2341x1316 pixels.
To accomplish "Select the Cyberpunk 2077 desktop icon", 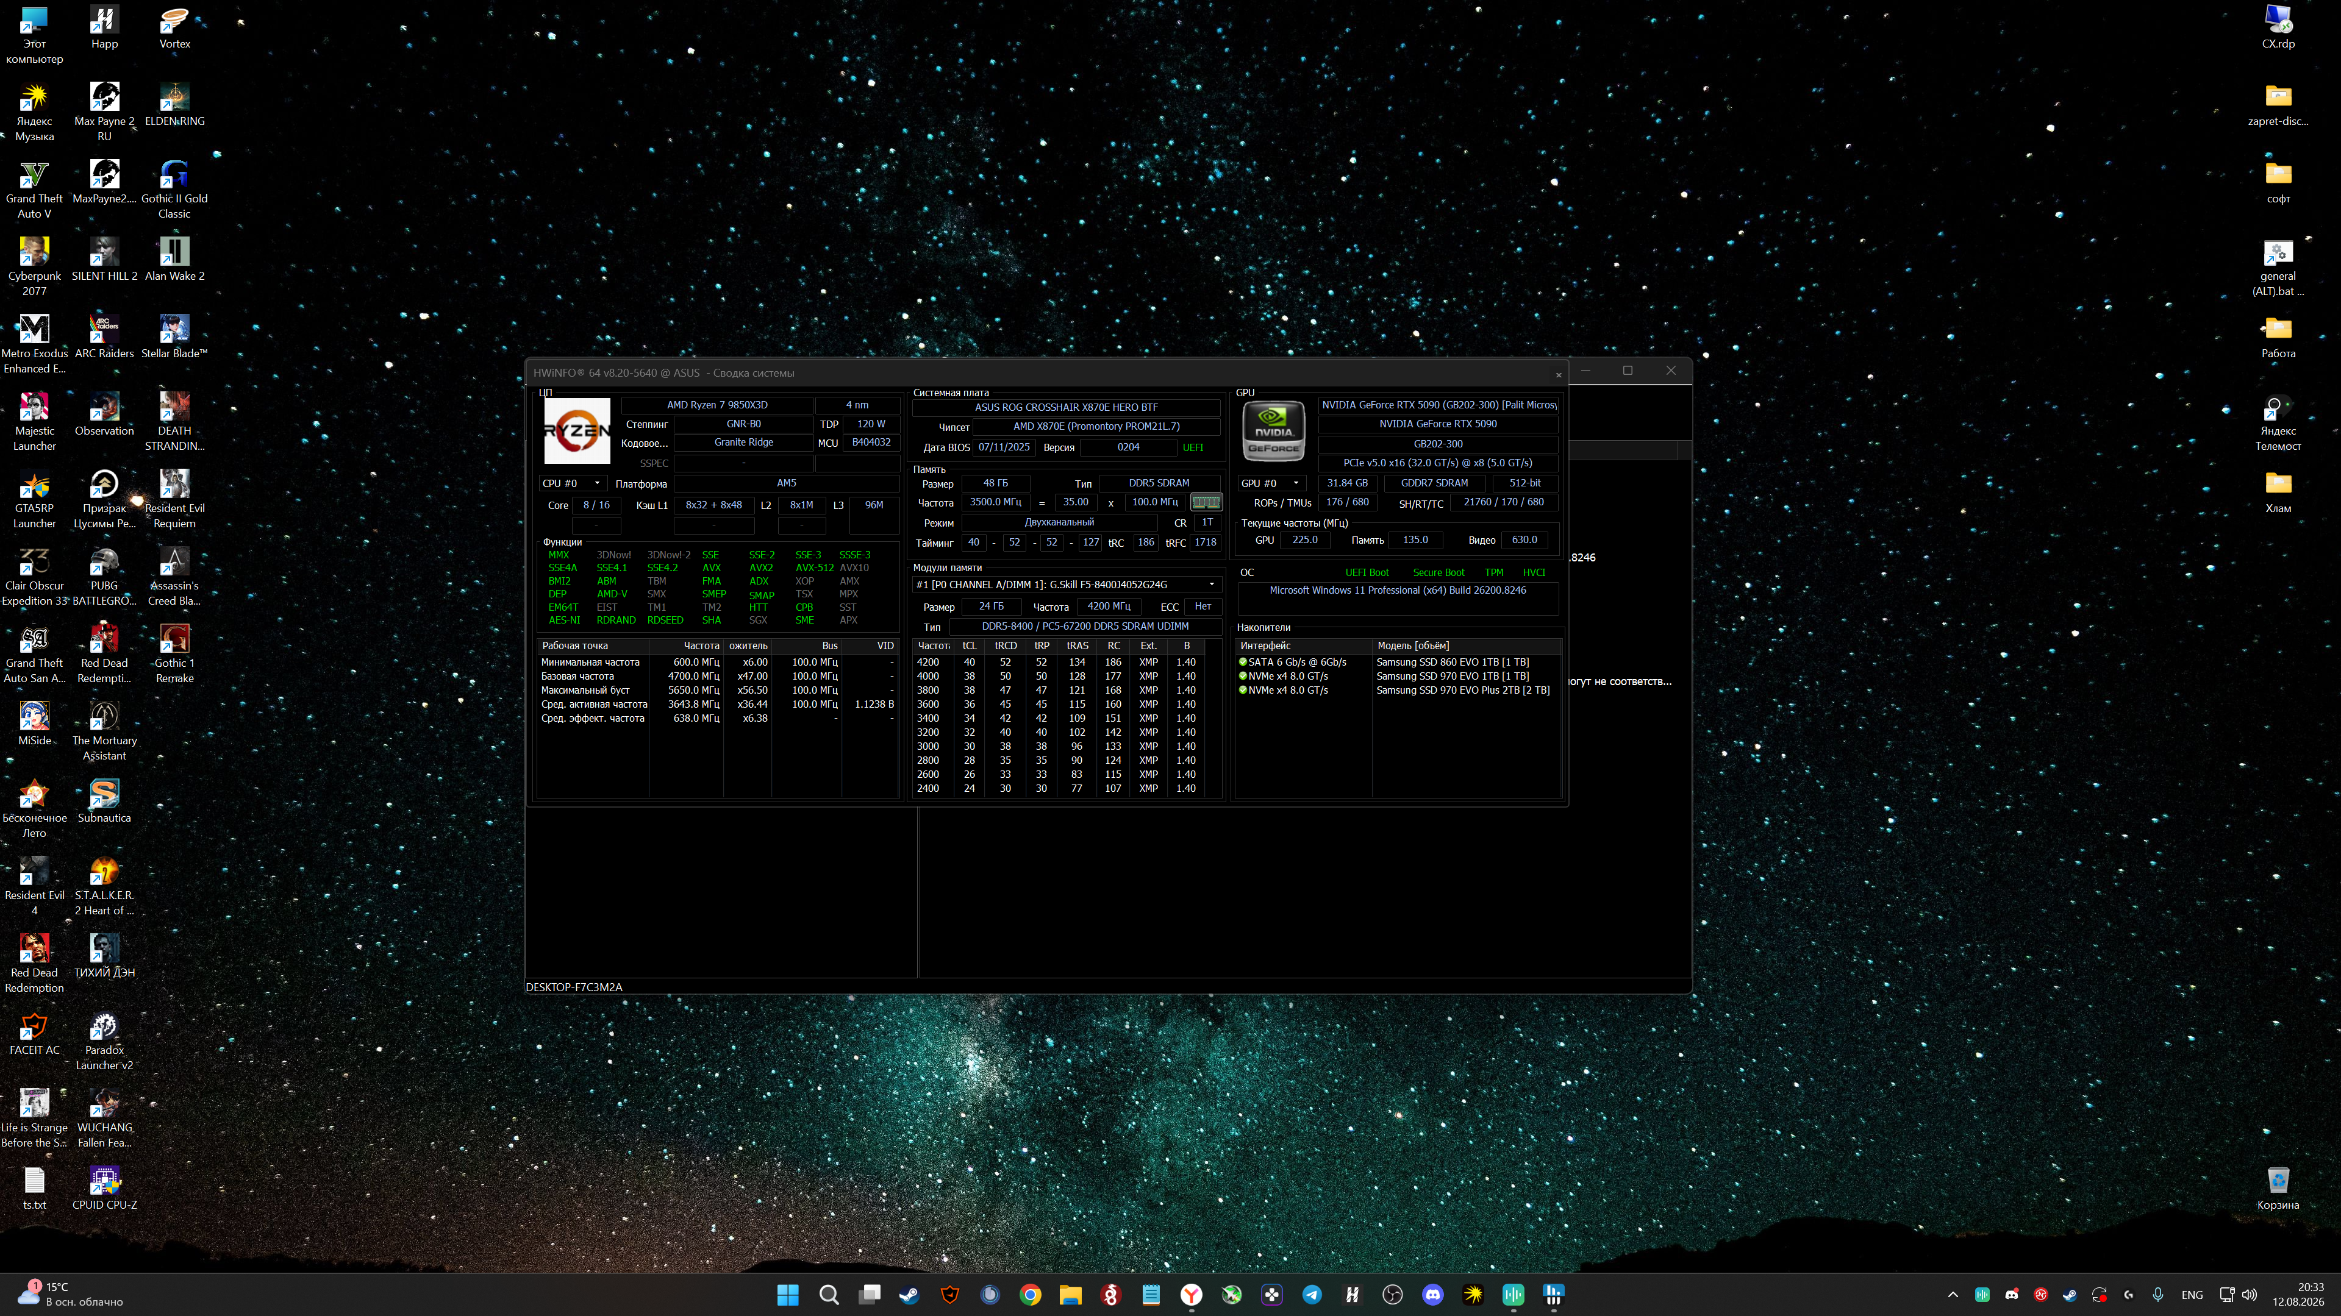I will click(x=35, y=266).
